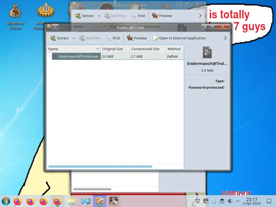276x207 pixels.
Task: Open the clock showing 23:17
Action: (252, 201)
